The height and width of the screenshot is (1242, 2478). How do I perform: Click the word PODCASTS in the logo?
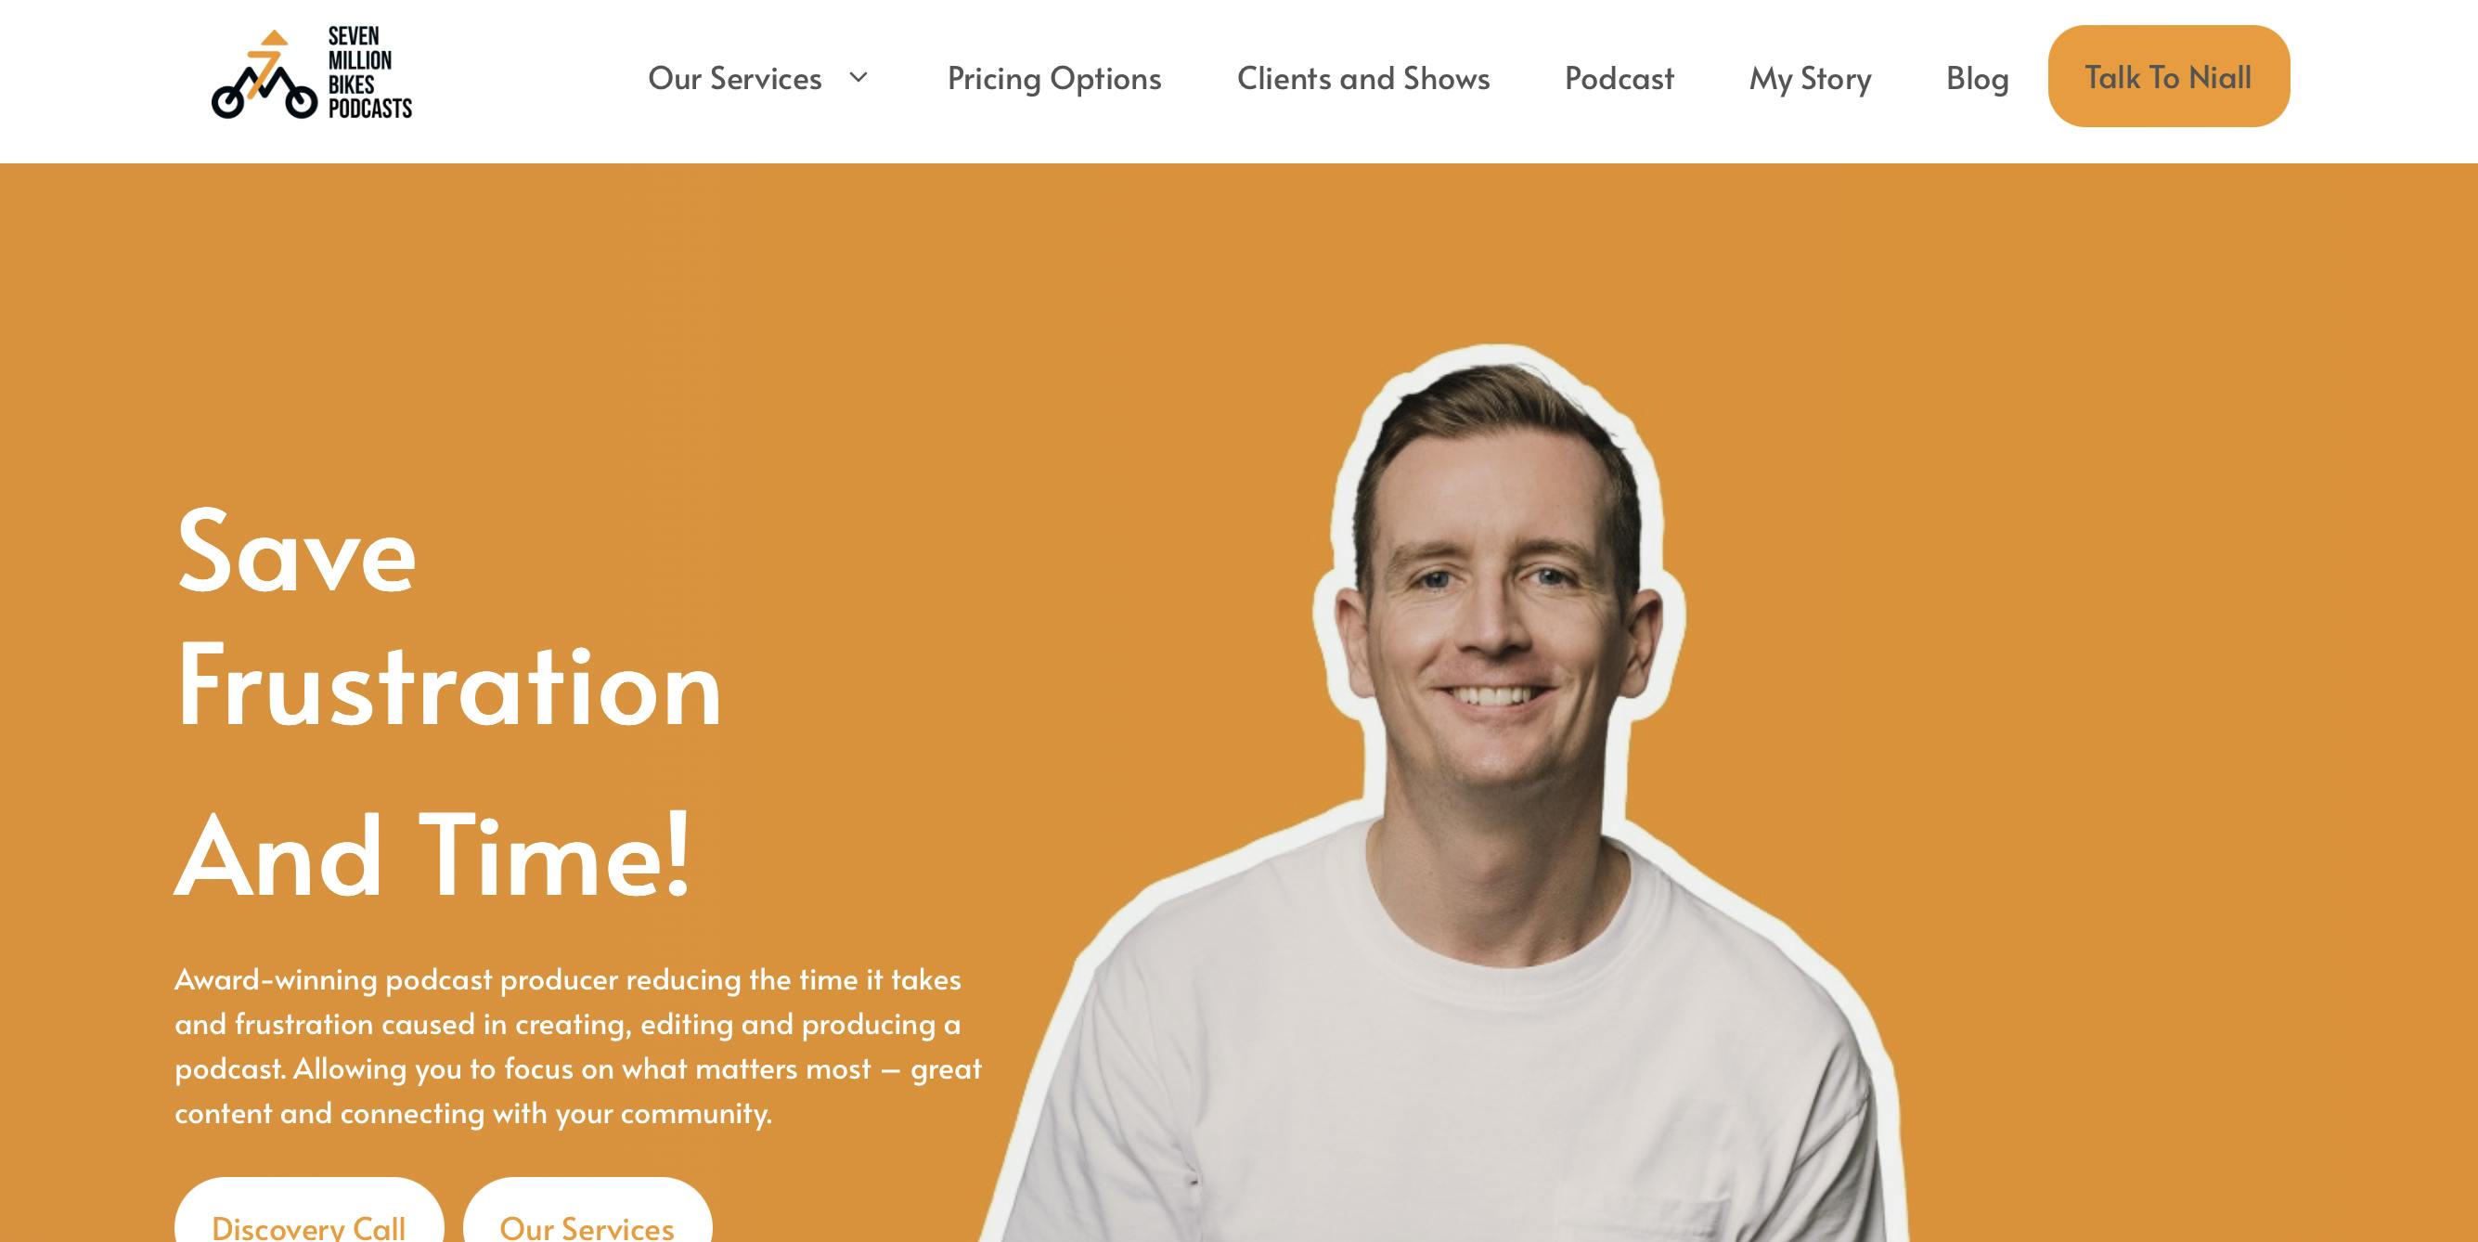(370, 108)
